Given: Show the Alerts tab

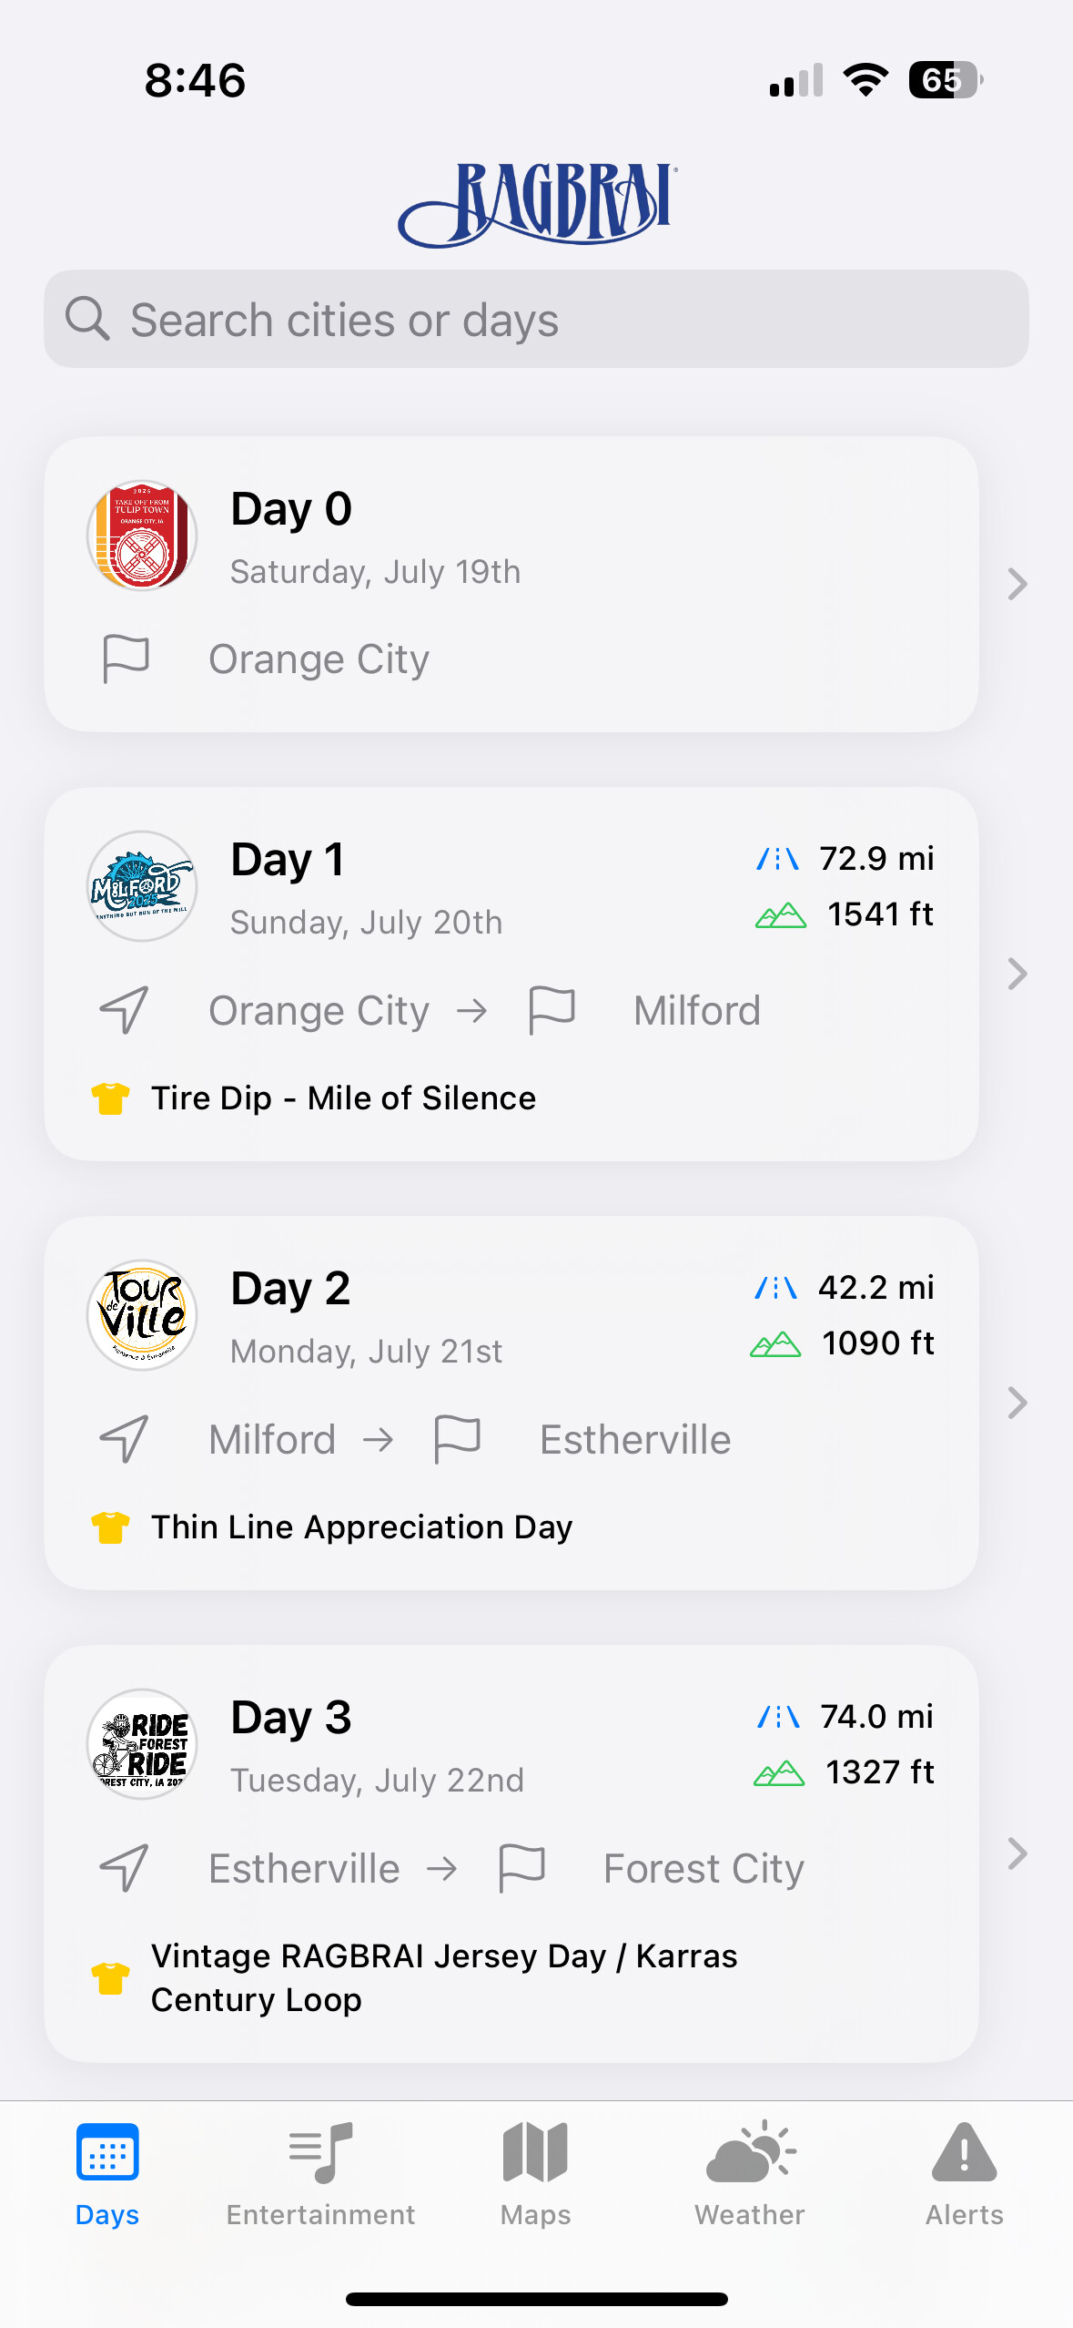Looking at the screenshot, I should coord(964,2173).
